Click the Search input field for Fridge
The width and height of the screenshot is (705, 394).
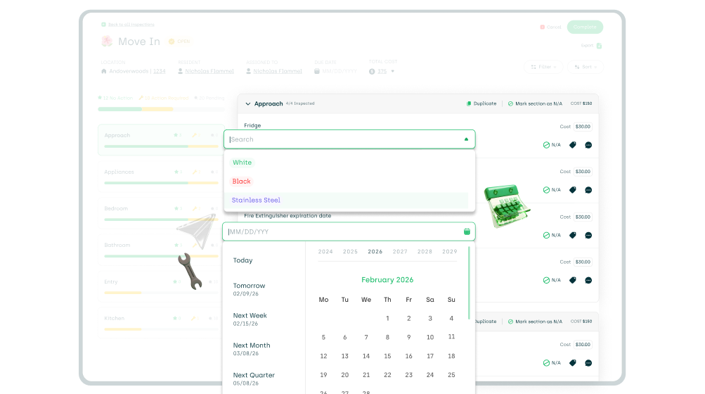pos(344,139)
